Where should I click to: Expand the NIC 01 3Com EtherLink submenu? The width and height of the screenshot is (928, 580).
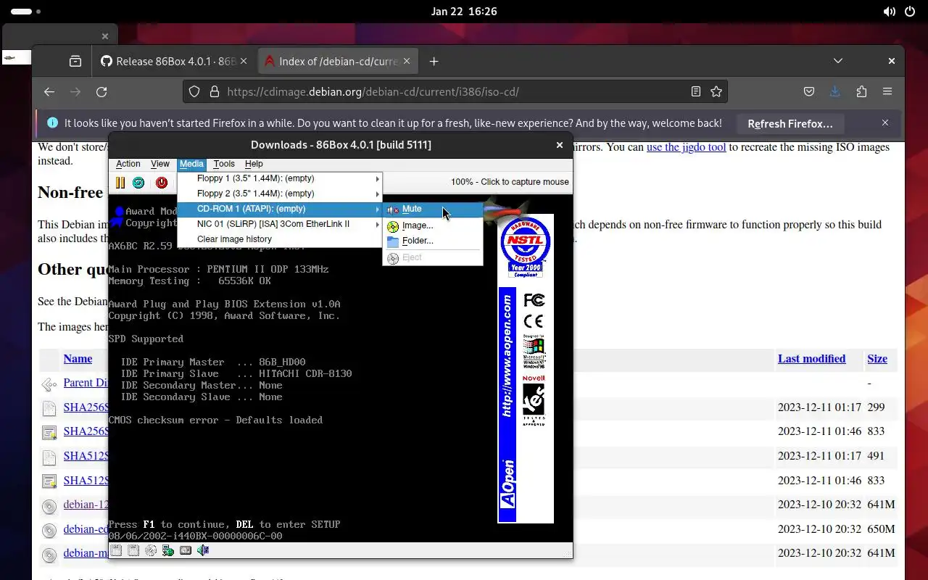point(280,224)
